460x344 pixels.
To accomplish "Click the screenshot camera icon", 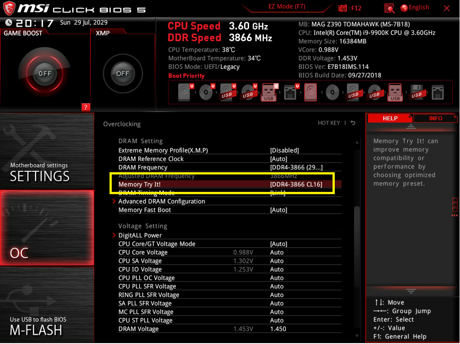I will (343, 8).
